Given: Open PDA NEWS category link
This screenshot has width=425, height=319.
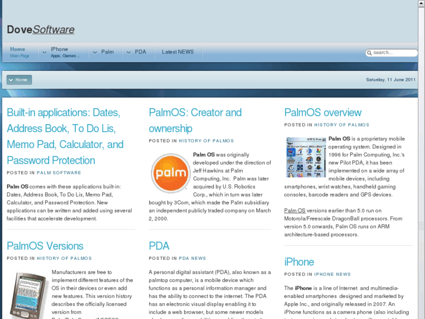Looking at the screenshot, I should [192, 258].
